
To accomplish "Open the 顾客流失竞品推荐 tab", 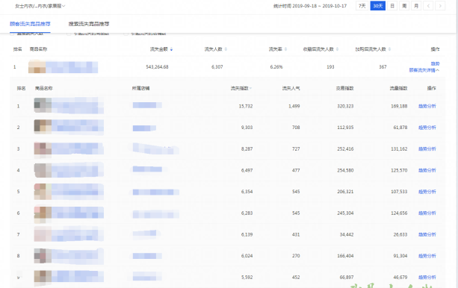I will tap(30, 24).
